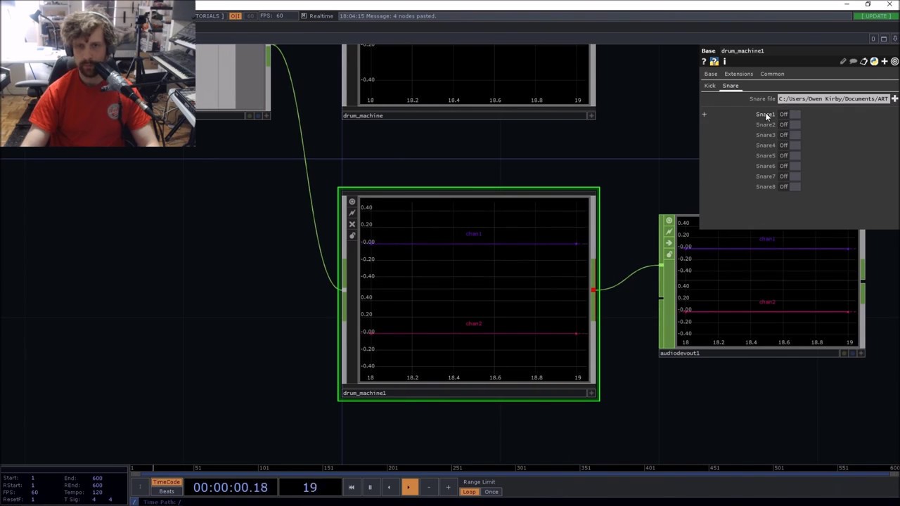The width and height of the screenshot is (900, 506).
Task: Pause the timeline playback
Action: (370, 487)
